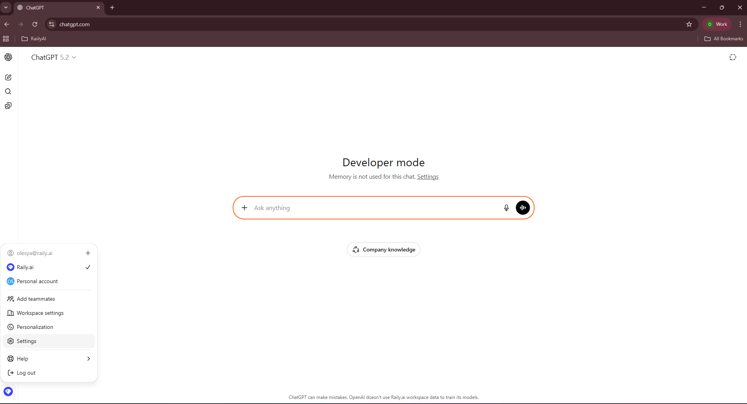Activate microphone dictation icon
Screen dimensions: 747x404
pyautogui.click(x=506, y=208)
